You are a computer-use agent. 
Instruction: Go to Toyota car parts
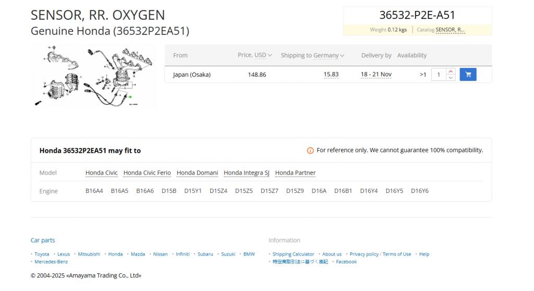coord(42,254)
